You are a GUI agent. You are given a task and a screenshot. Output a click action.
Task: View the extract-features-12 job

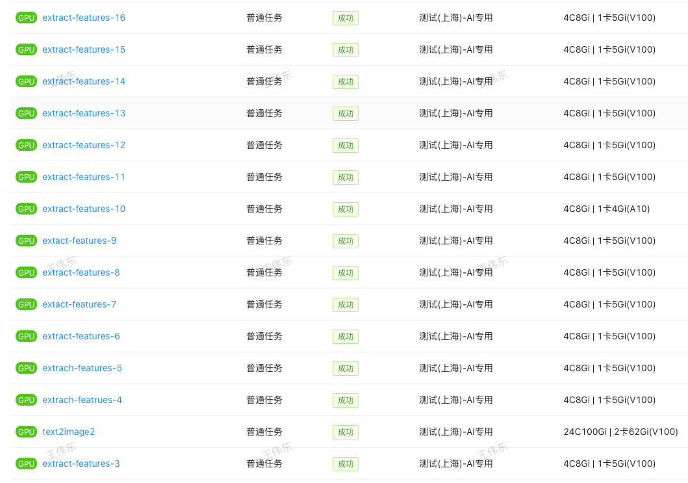pyautogui.click(x=84, y=146)
